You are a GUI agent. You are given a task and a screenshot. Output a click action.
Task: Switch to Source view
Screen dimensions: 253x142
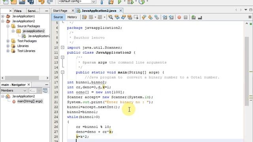(x=58, y=17)
